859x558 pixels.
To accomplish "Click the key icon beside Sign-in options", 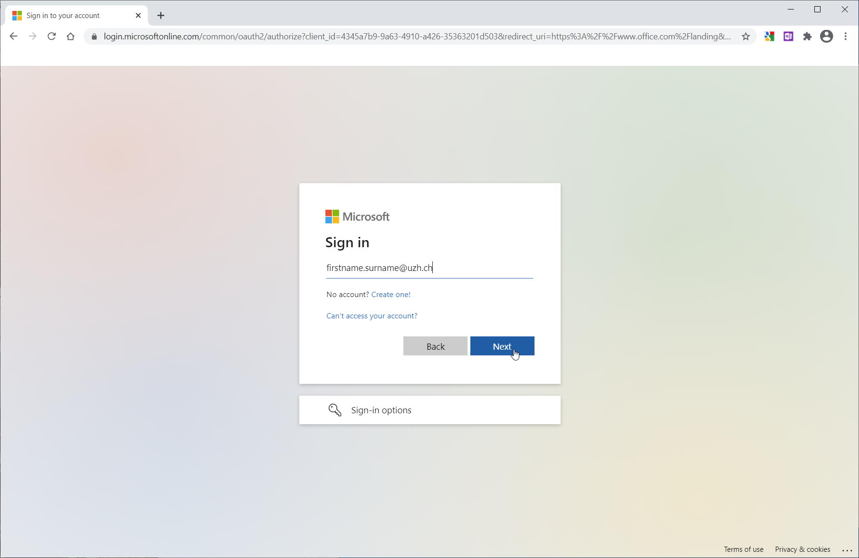I will [335, 410].
